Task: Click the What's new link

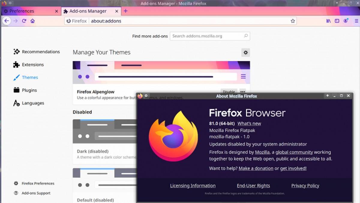Action: (x=249, y=123)
